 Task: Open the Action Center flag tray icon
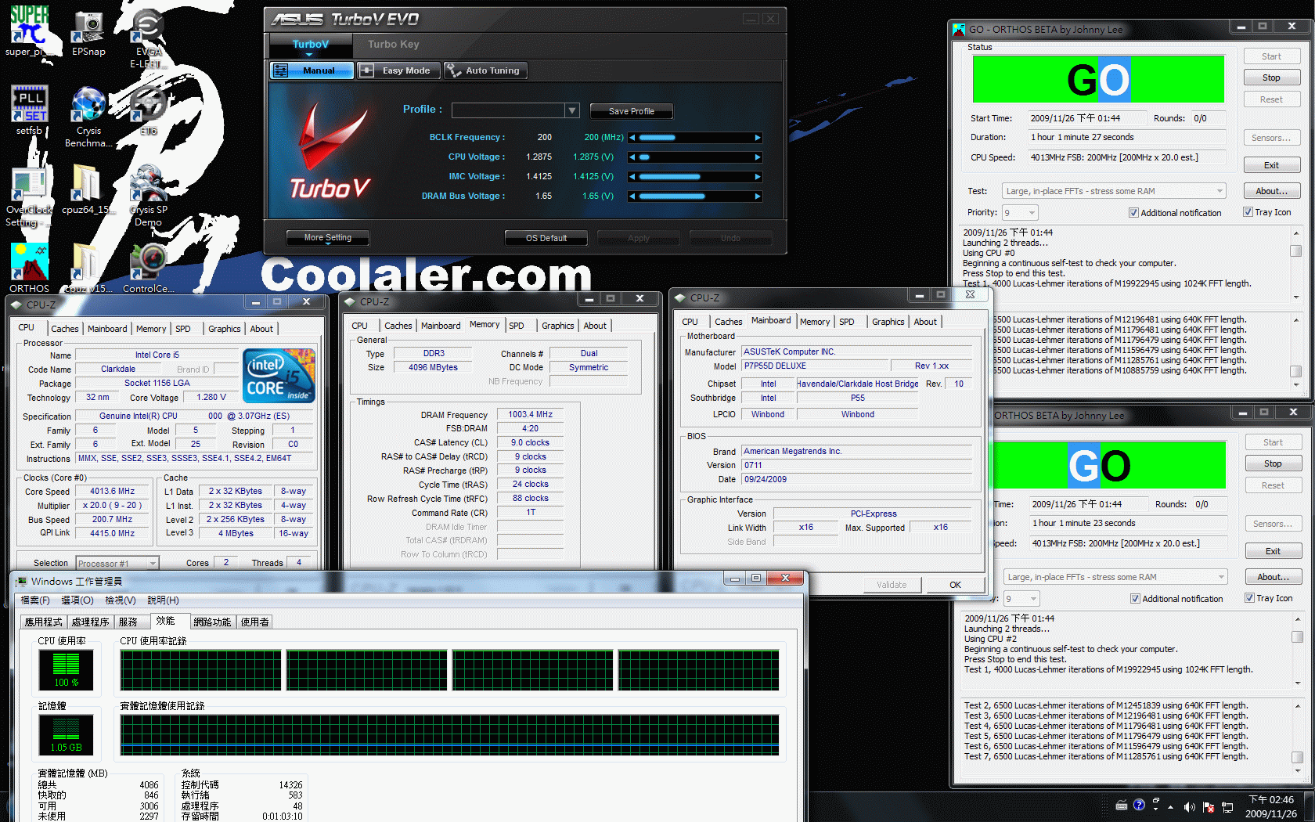point(1209,806)
